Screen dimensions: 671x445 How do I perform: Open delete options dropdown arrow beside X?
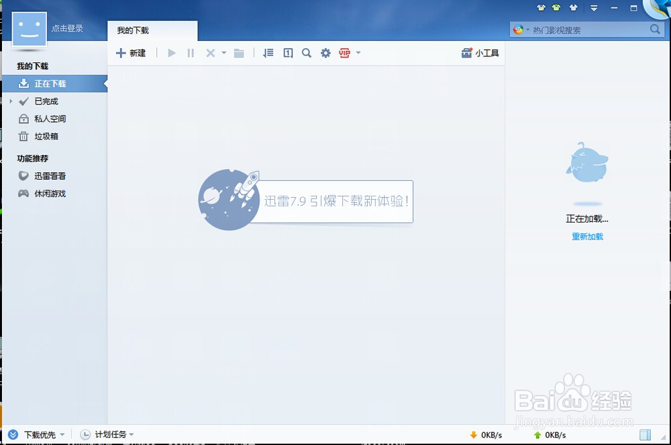coord(224,53)
